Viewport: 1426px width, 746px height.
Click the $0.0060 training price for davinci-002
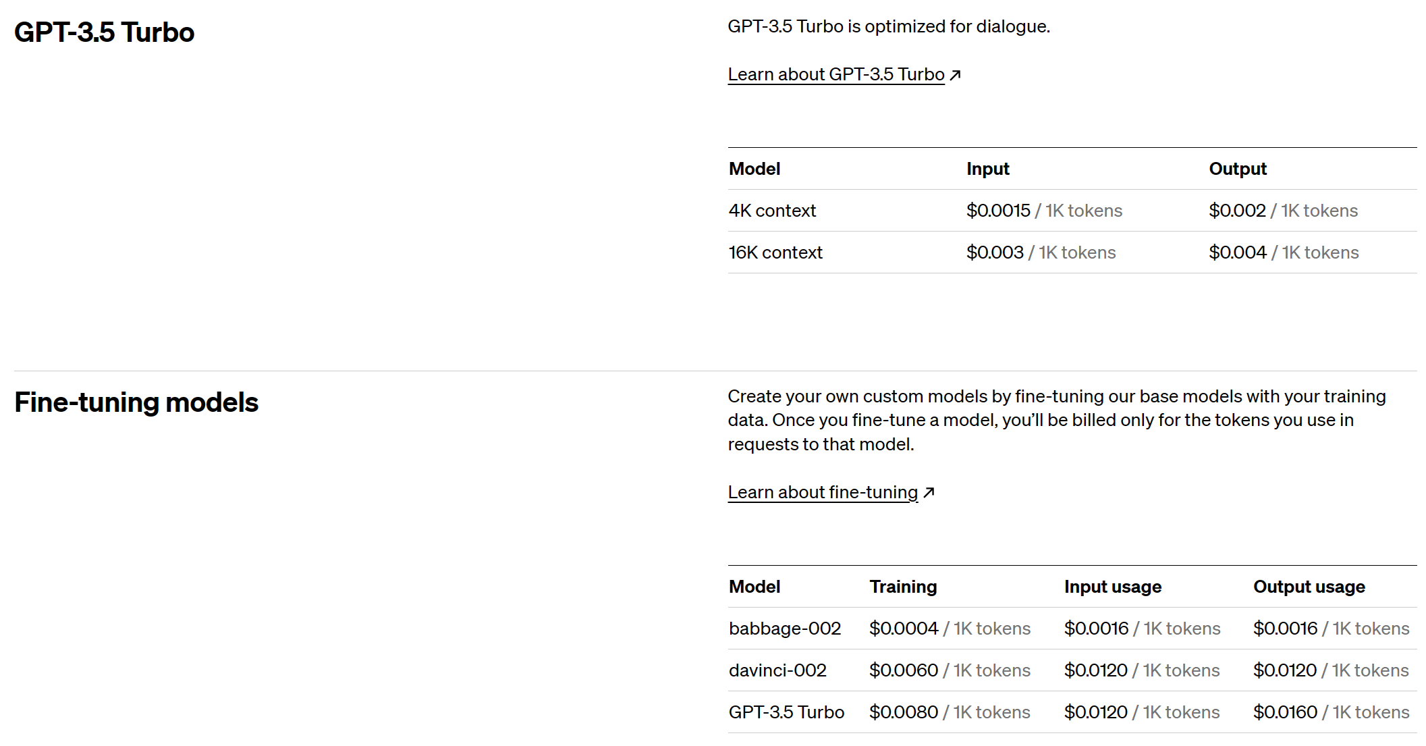tap(904, 670)
